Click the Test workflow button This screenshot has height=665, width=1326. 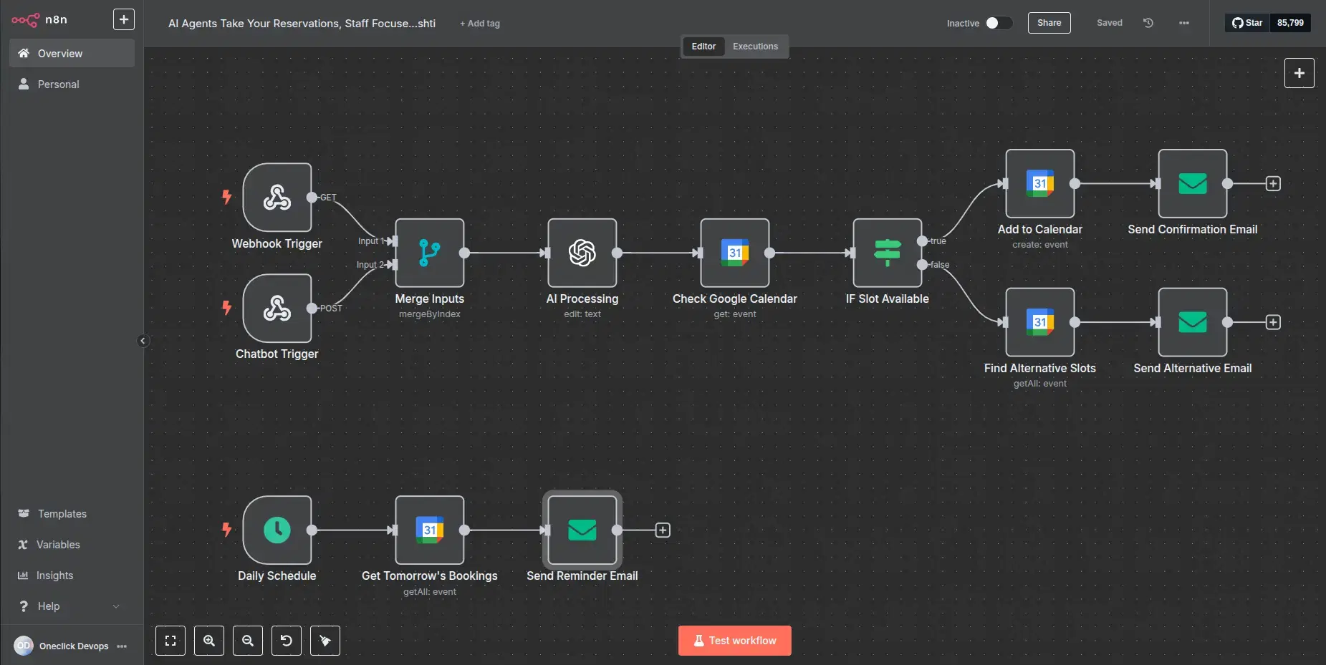[x=734, y=641]
